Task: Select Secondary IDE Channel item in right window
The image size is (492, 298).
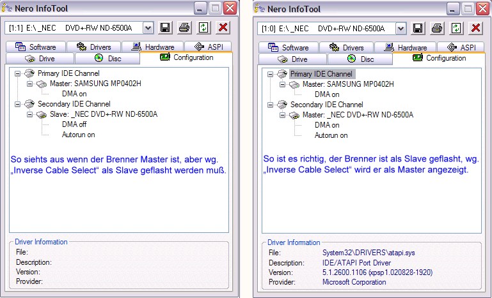Action: tap(327, 105)
